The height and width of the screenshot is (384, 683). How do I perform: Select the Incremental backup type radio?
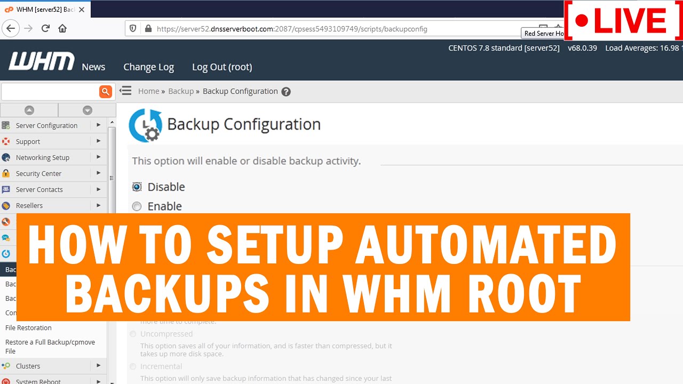click(133, 366)
